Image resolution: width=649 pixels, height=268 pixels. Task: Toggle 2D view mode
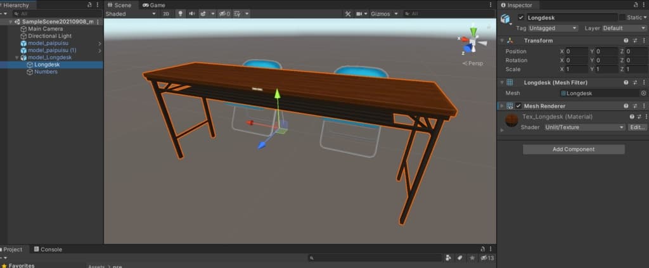click(166, 14)
